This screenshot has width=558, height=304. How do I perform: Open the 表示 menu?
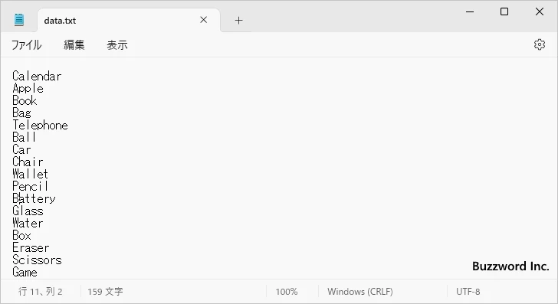tap(117, 45)
